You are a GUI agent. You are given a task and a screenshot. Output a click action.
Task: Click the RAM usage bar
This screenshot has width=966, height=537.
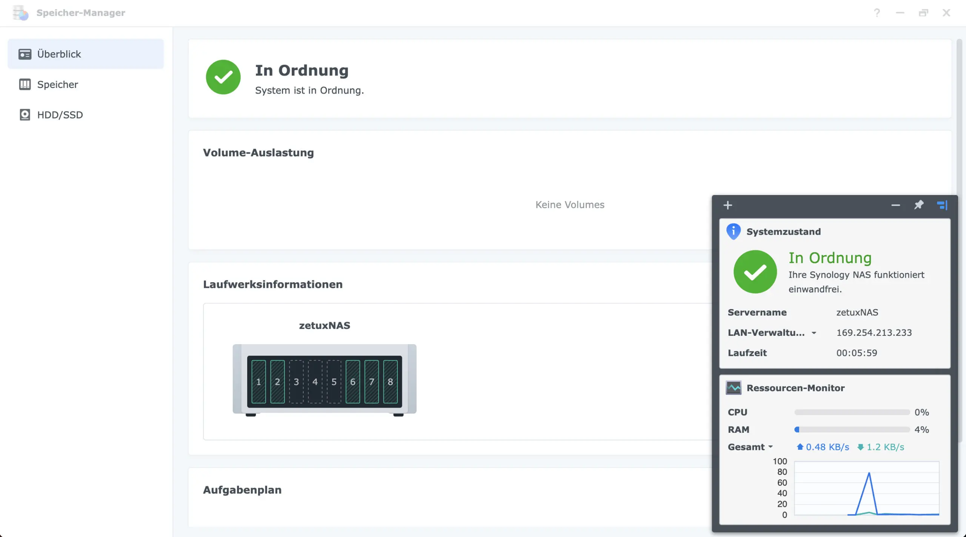click(852, 429)
